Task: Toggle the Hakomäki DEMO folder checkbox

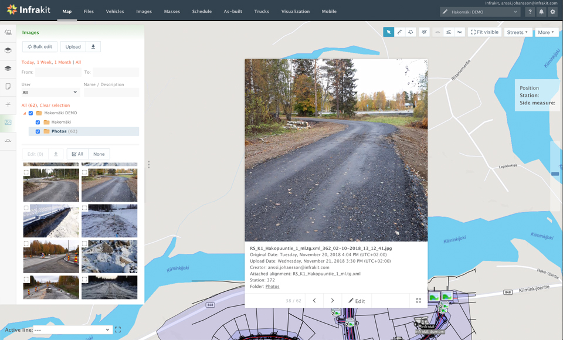Action: click(31, 113)
